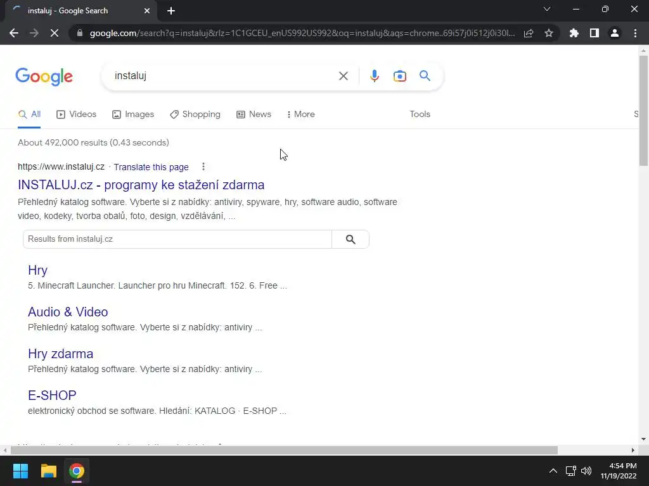Screen dimensions: 649x486
Task: Submit the search with the magnifier icon
Action: 425,76
